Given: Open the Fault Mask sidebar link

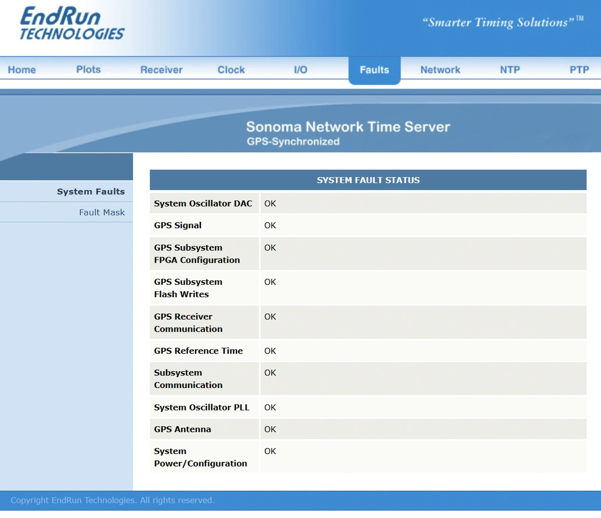Looking at the screenshot, I should click(x=102, y=213).
